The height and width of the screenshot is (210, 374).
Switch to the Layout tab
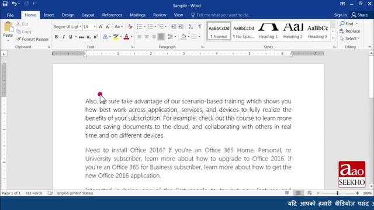[x=88, y=15]
